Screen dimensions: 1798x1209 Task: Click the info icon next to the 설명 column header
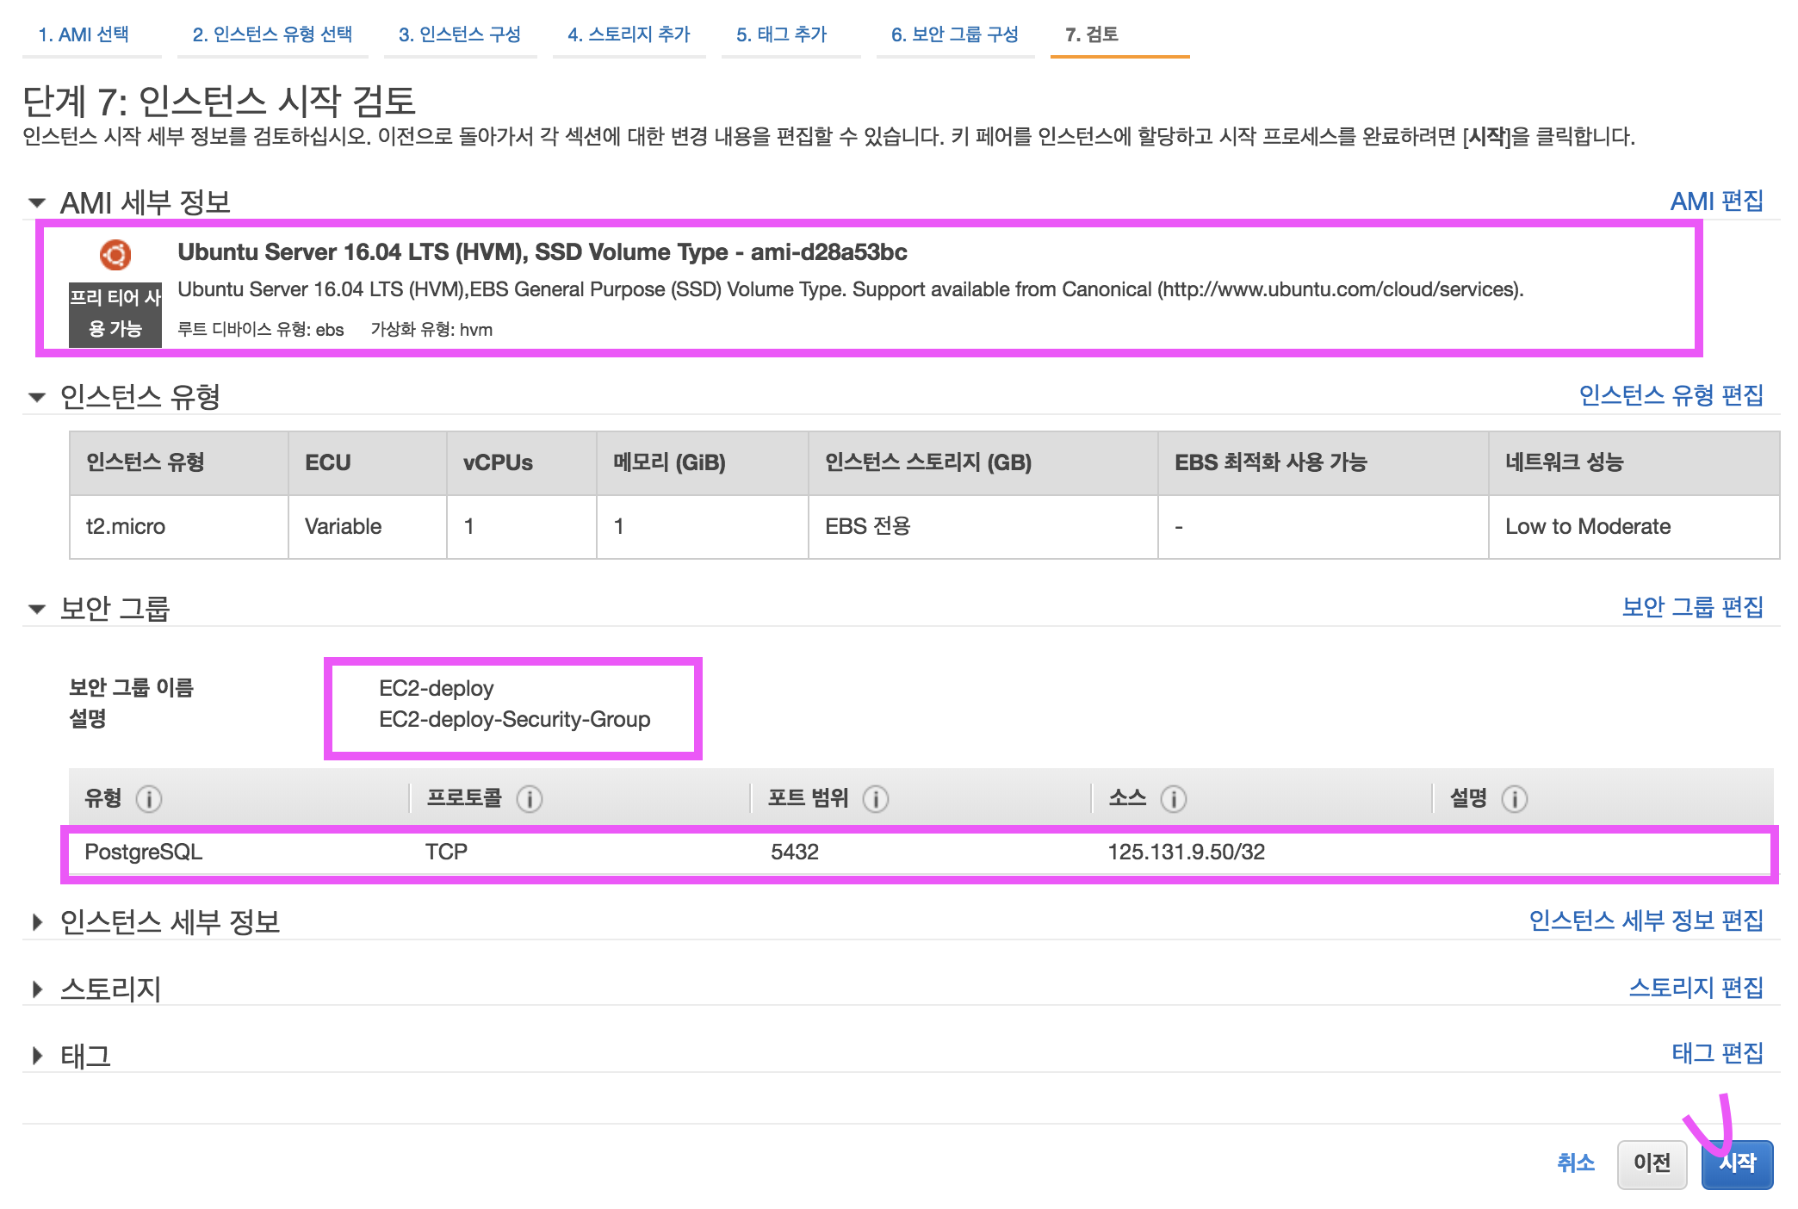pyautogui.click(x=1515, y=799)
